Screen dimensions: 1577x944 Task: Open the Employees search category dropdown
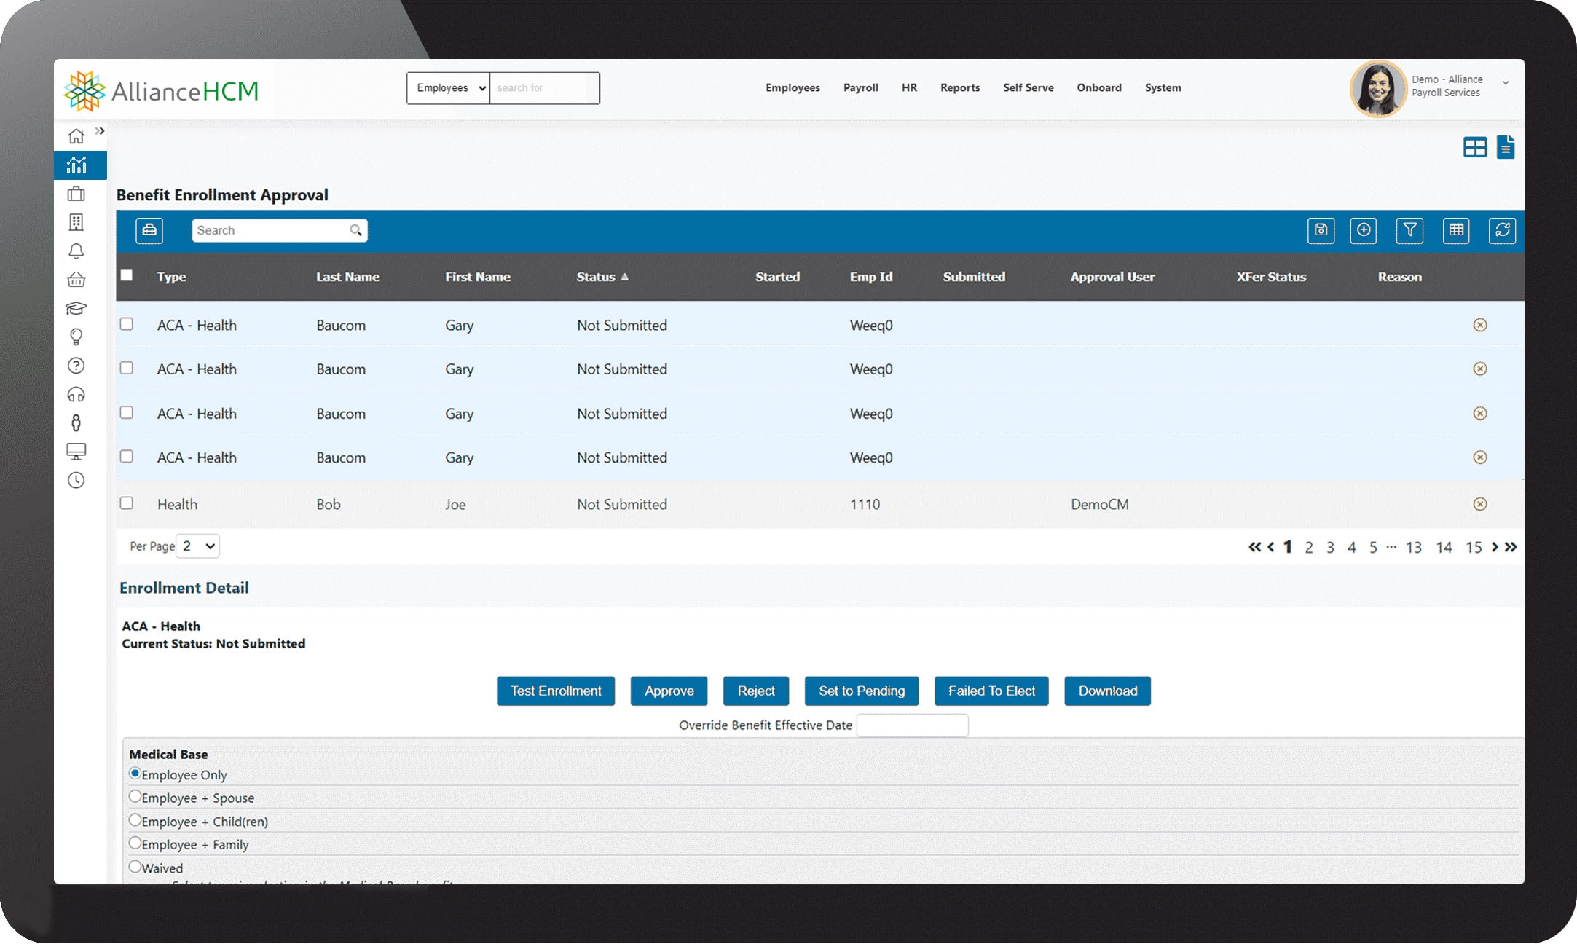(x=449, y=88)
